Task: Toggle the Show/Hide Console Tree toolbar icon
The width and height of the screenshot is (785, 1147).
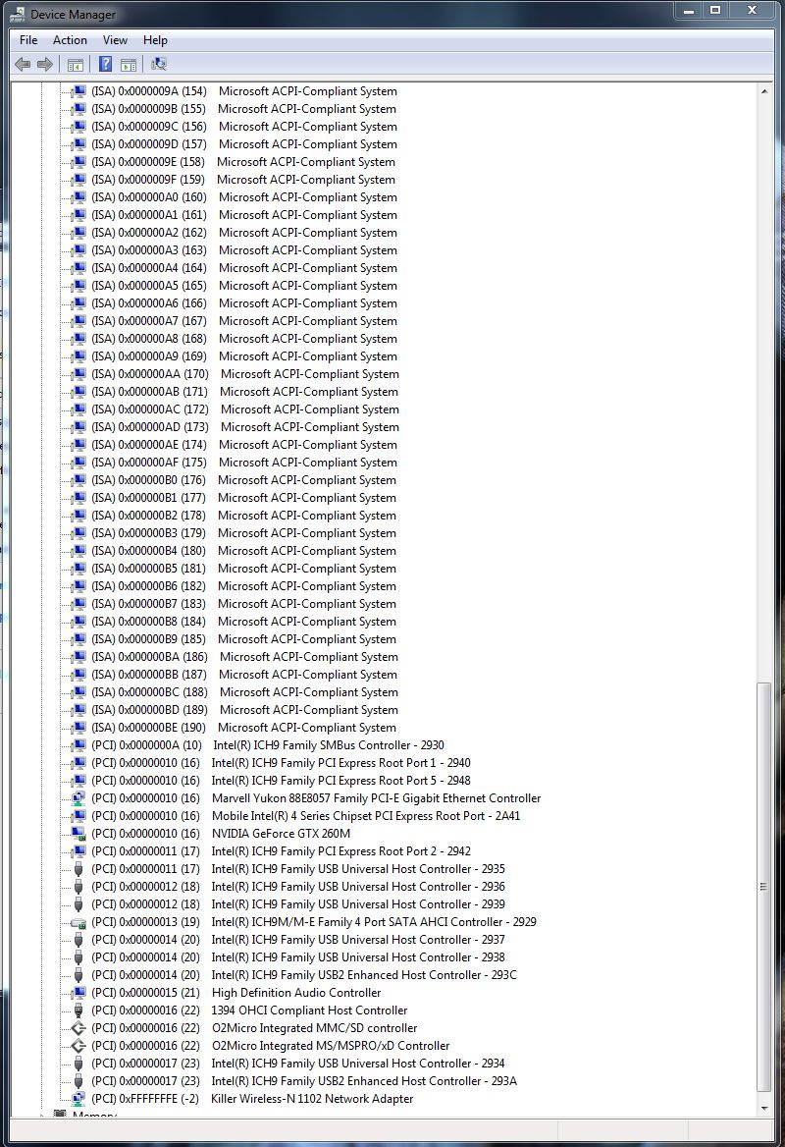Action: pyautogui.click(x=75, y=65)
